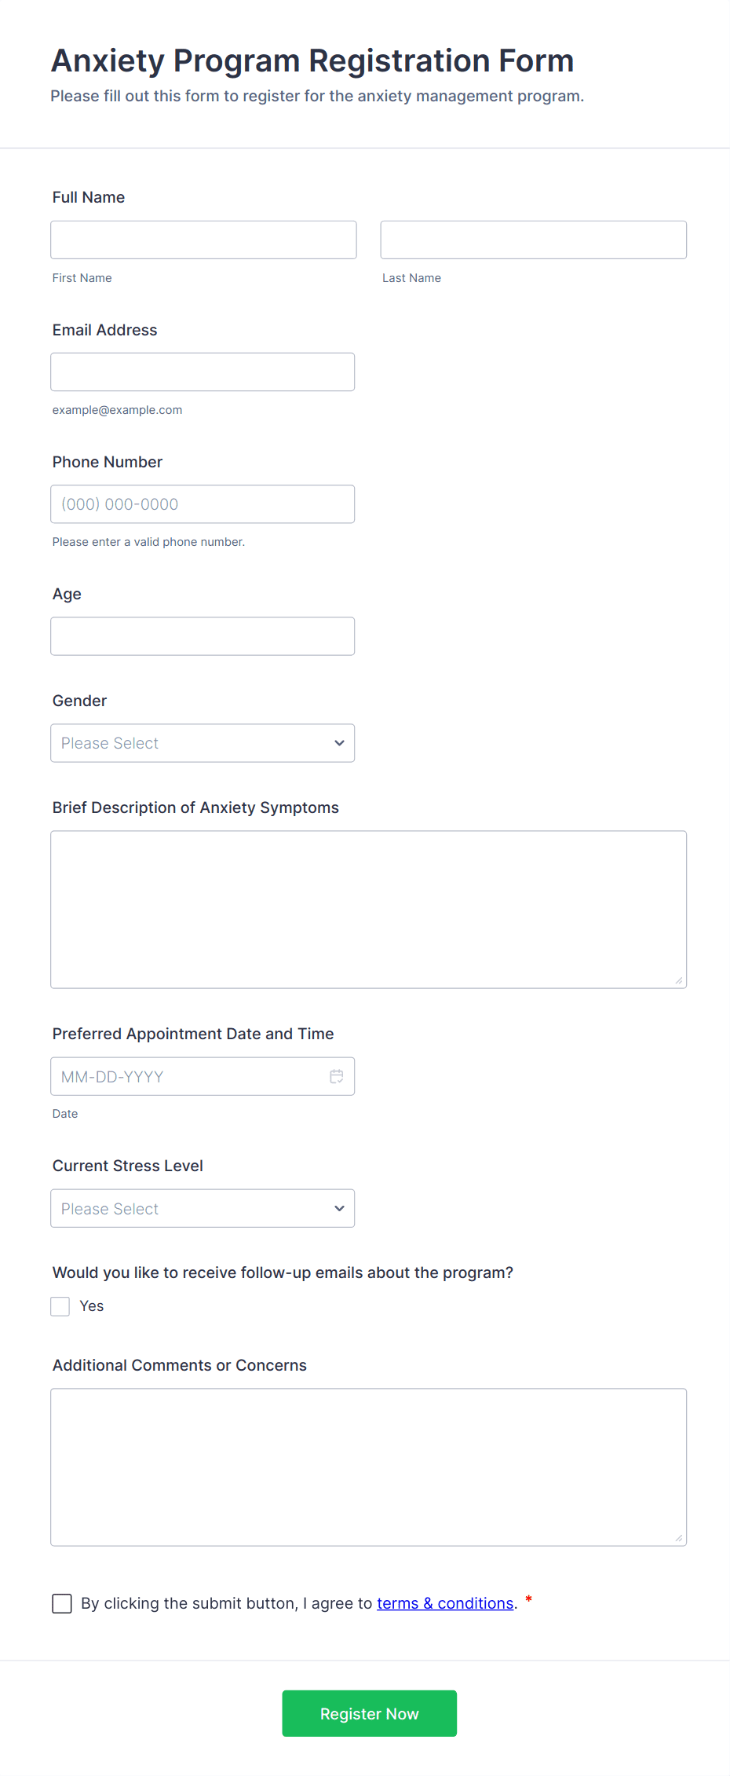Click the Email Address field label
730x1776 pixels.
(105, 330)
